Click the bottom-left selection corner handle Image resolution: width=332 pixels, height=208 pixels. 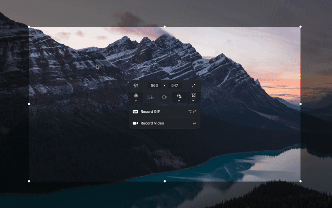click(x=29, y=182)
